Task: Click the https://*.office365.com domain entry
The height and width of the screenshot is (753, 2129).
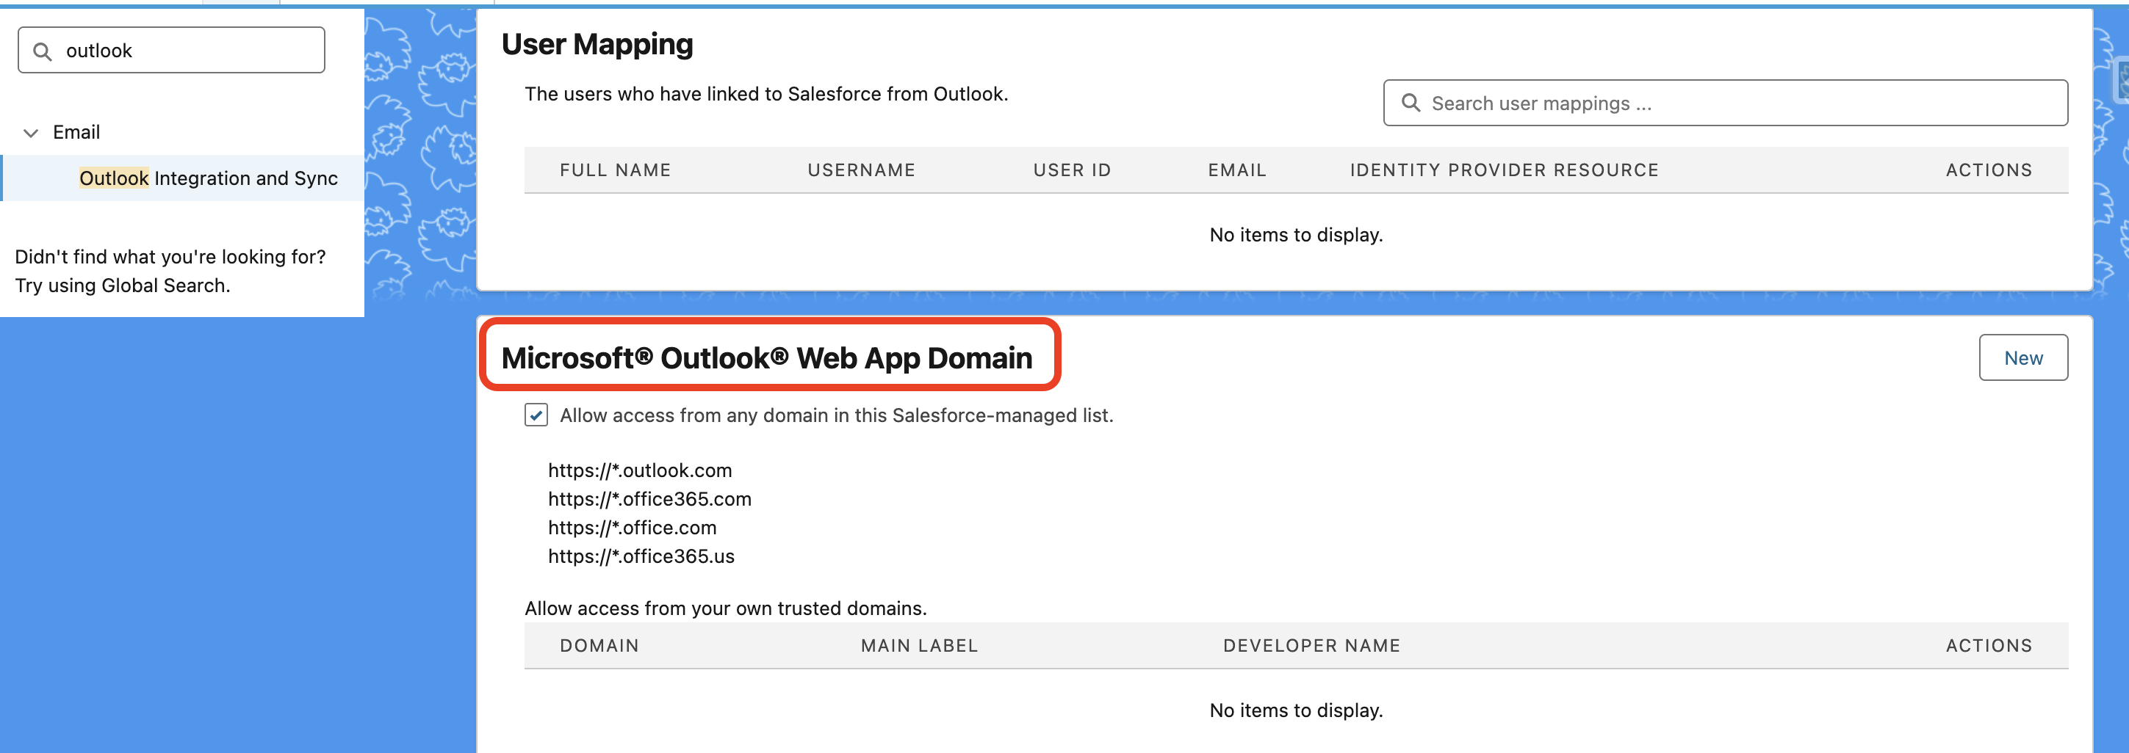Action: (649, 499)
